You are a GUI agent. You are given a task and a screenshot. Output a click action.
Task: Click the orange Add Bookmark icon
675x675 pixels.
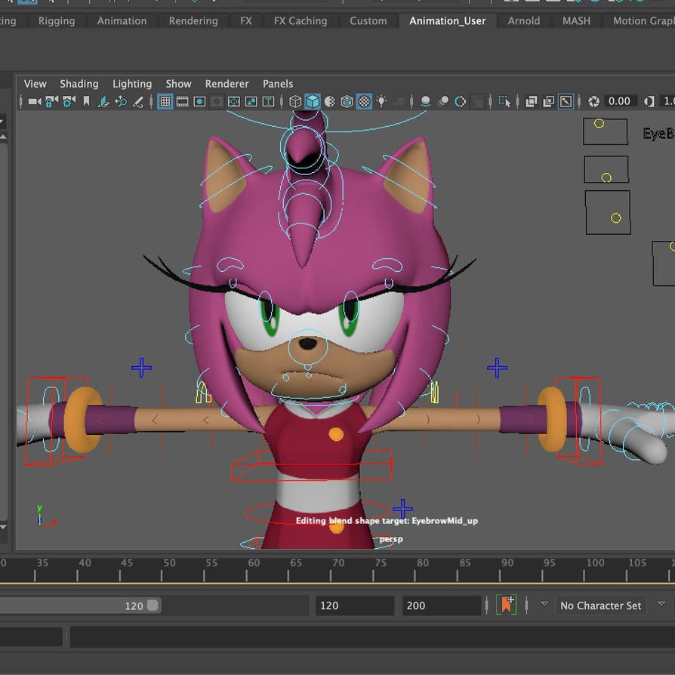pyautogui.click(x=507, y=605)
